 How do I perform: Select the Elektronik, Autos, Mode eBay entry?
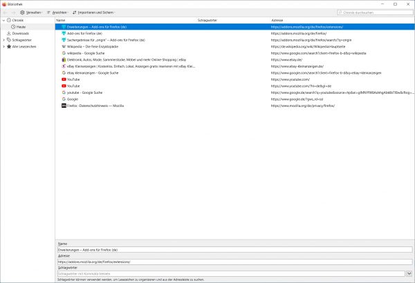(234, 60)
